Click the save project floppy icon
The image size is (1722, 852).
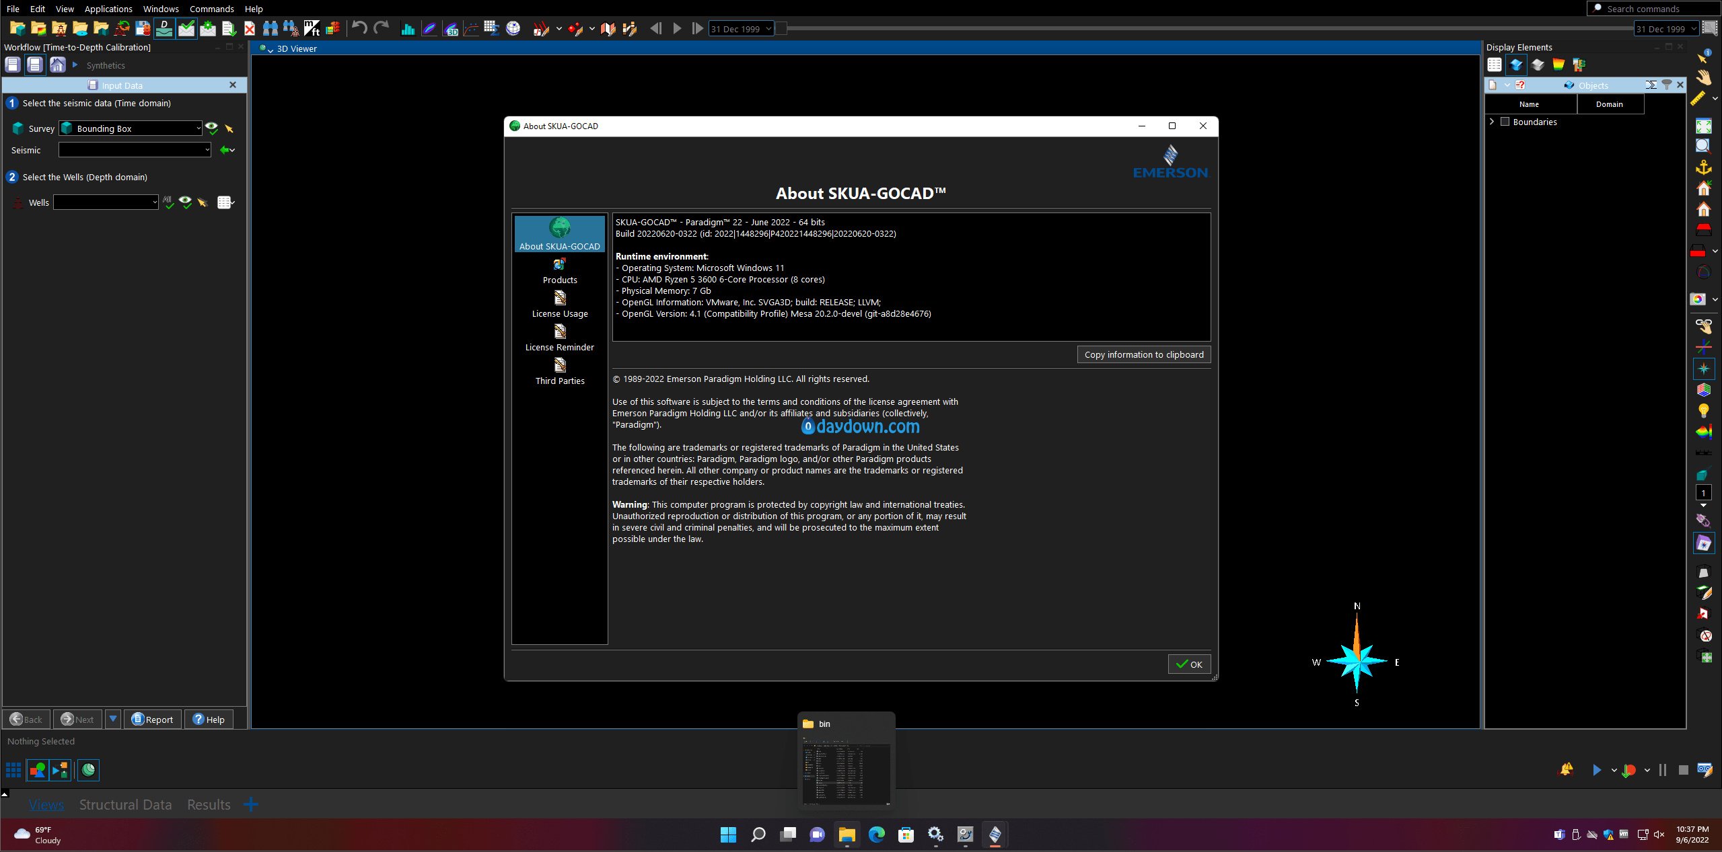(143, 28)
